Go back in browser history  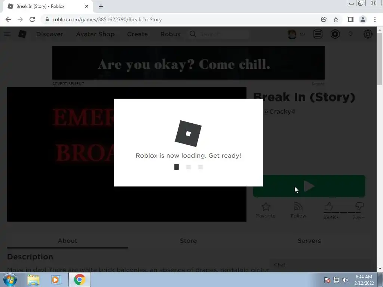pyautogui.click(x=8, y=19)
